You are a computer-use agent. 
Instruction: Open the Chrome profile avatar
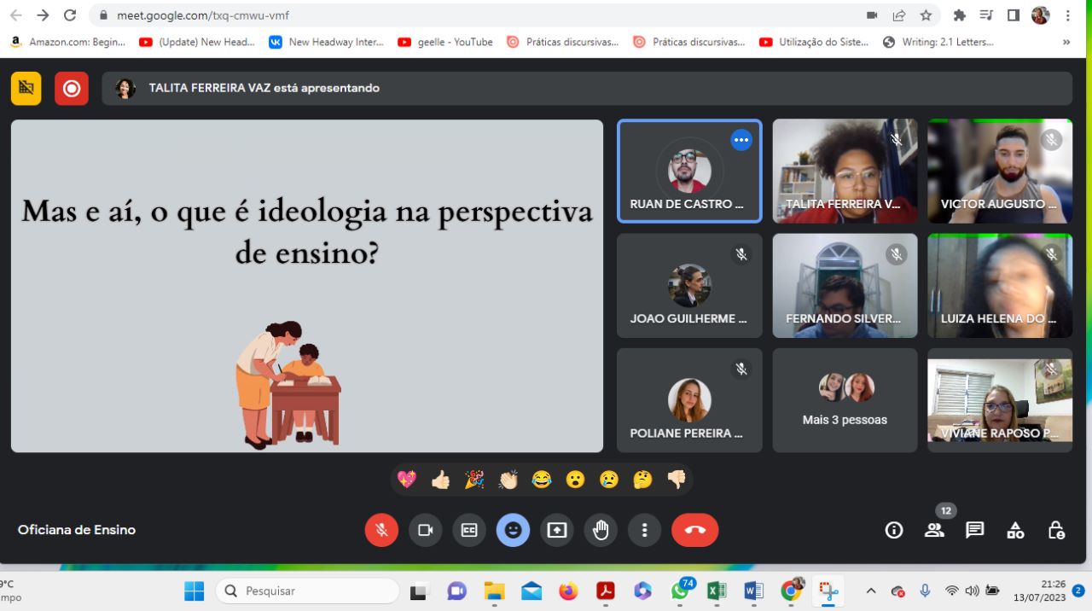point(1040,15)
